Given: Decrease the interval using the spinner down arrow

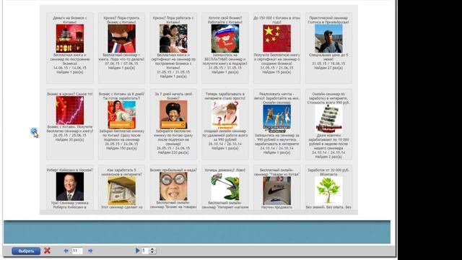Looking at the screenshot, I should (152, 252).
